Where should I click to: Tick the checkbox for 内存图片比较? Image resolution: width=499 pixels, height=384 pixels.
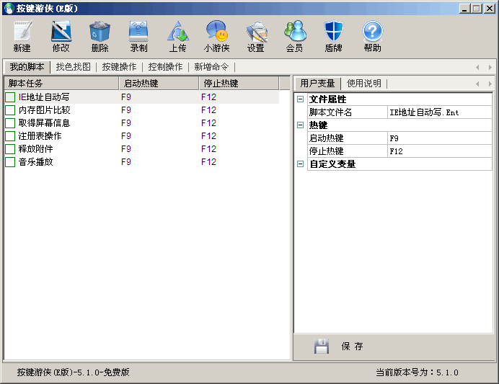pyautogui.click(x=10, y=110)
